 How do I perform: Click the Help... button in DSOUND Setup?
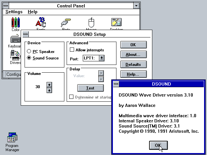(x=134, y=74)
